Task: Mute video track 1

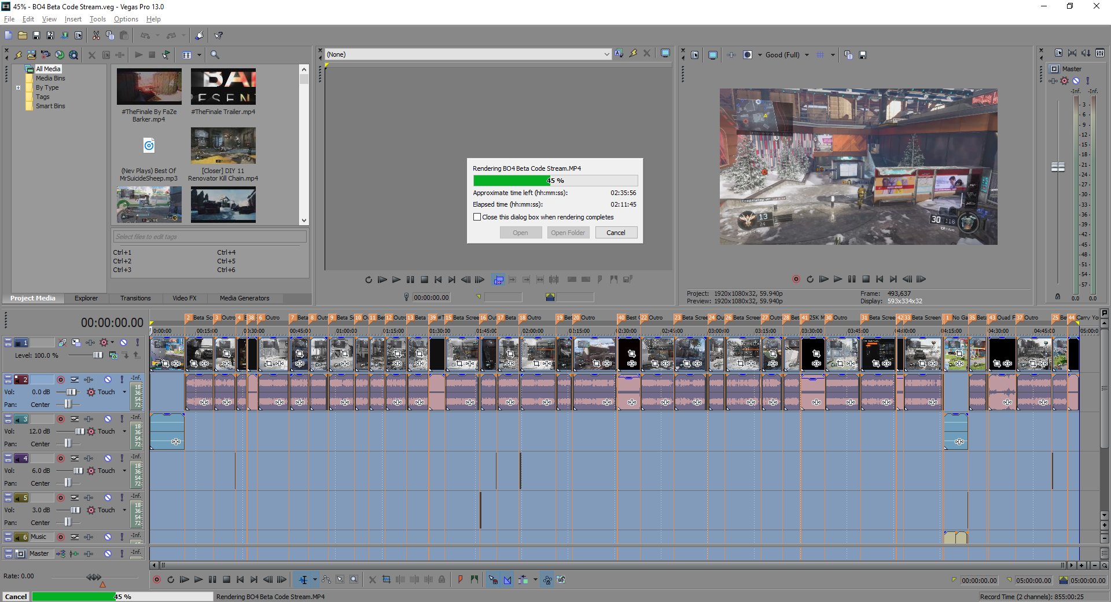Action: point(123,343)
